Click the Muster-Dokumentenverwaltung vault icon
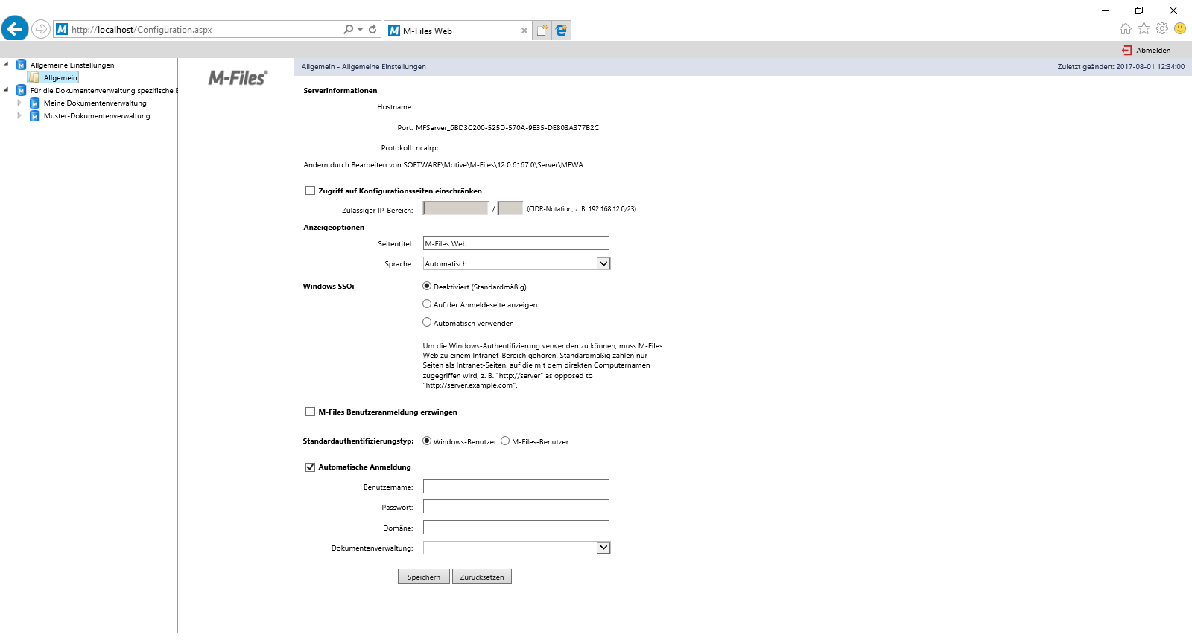Screen dimensions: 1192x640 coord(34,116)
